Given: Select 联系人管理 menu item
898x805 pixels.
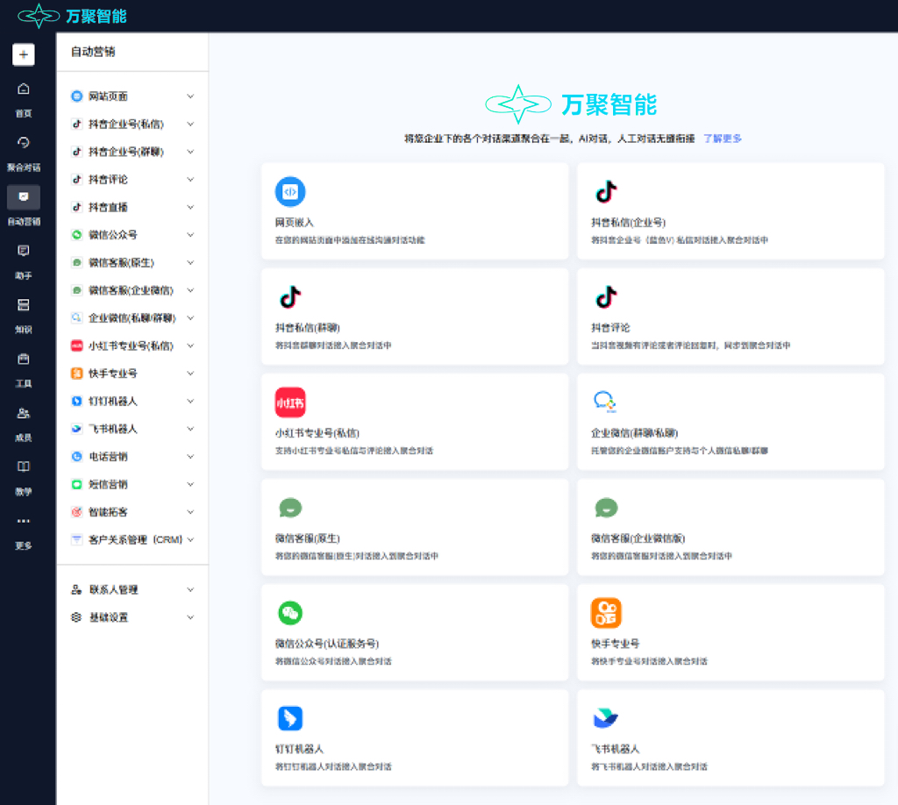Looking at the screenshot, I should tap(132, 590).
